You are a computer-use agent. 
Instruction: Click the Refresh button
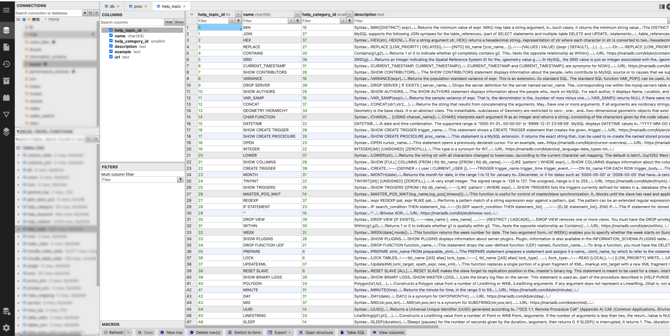[x=113, y=332]
